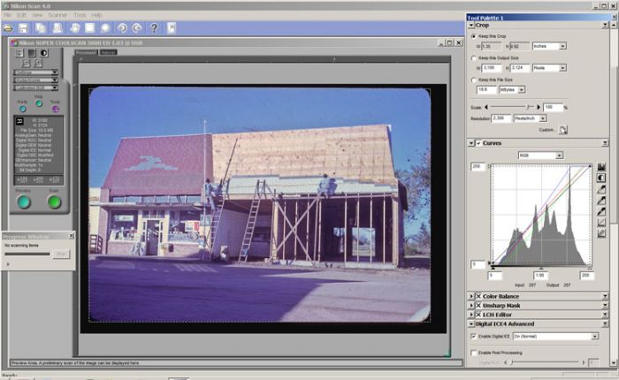Click the eject film icon in scan window
Image resolution: width=619 pixels, height=380 pixels.
tap(19, 53)
